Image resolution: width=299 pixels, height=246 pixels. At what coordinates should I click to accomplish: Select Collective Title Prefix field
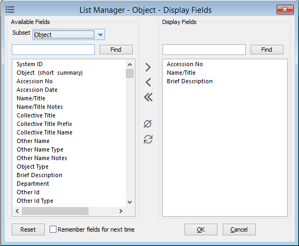[44, 124]
